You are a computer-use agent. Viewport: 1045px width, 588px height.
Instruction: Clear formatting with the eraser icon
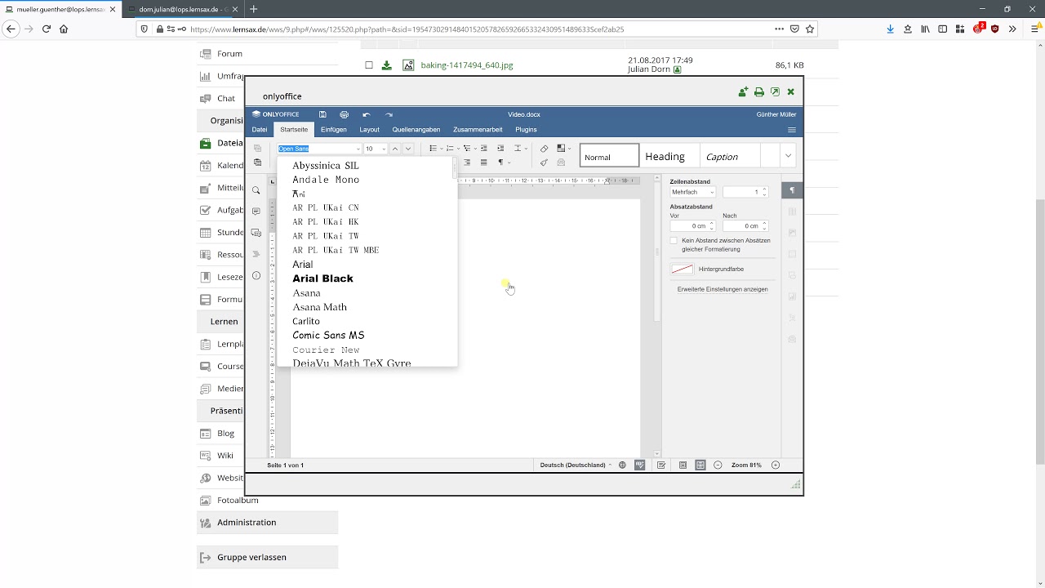point(545,149)
